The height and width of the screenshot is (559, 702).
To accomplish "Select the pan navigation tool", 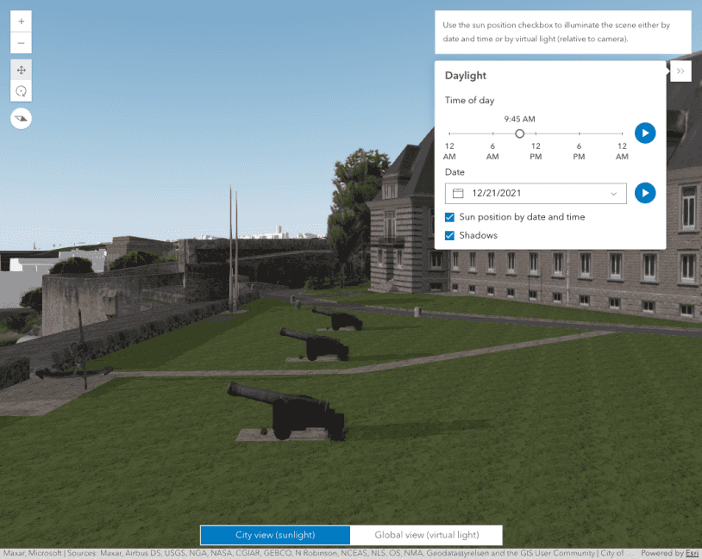I will click(22, 70).
